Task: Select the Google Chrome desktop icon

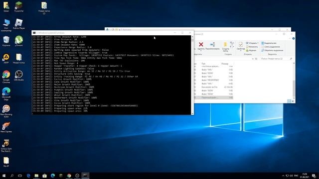Action: tap(6, 77)
